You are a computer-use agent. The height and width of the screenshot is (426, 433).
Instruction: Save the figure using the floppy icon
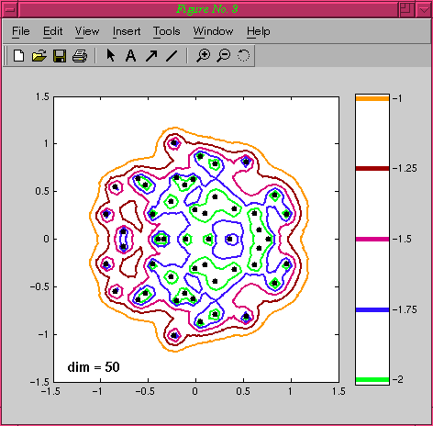[x=60, y=56]
